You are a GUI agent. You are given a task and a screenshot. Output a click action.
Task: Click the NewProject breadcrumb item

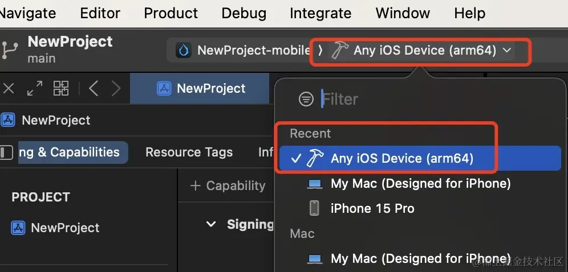click(x=56, y=120)
